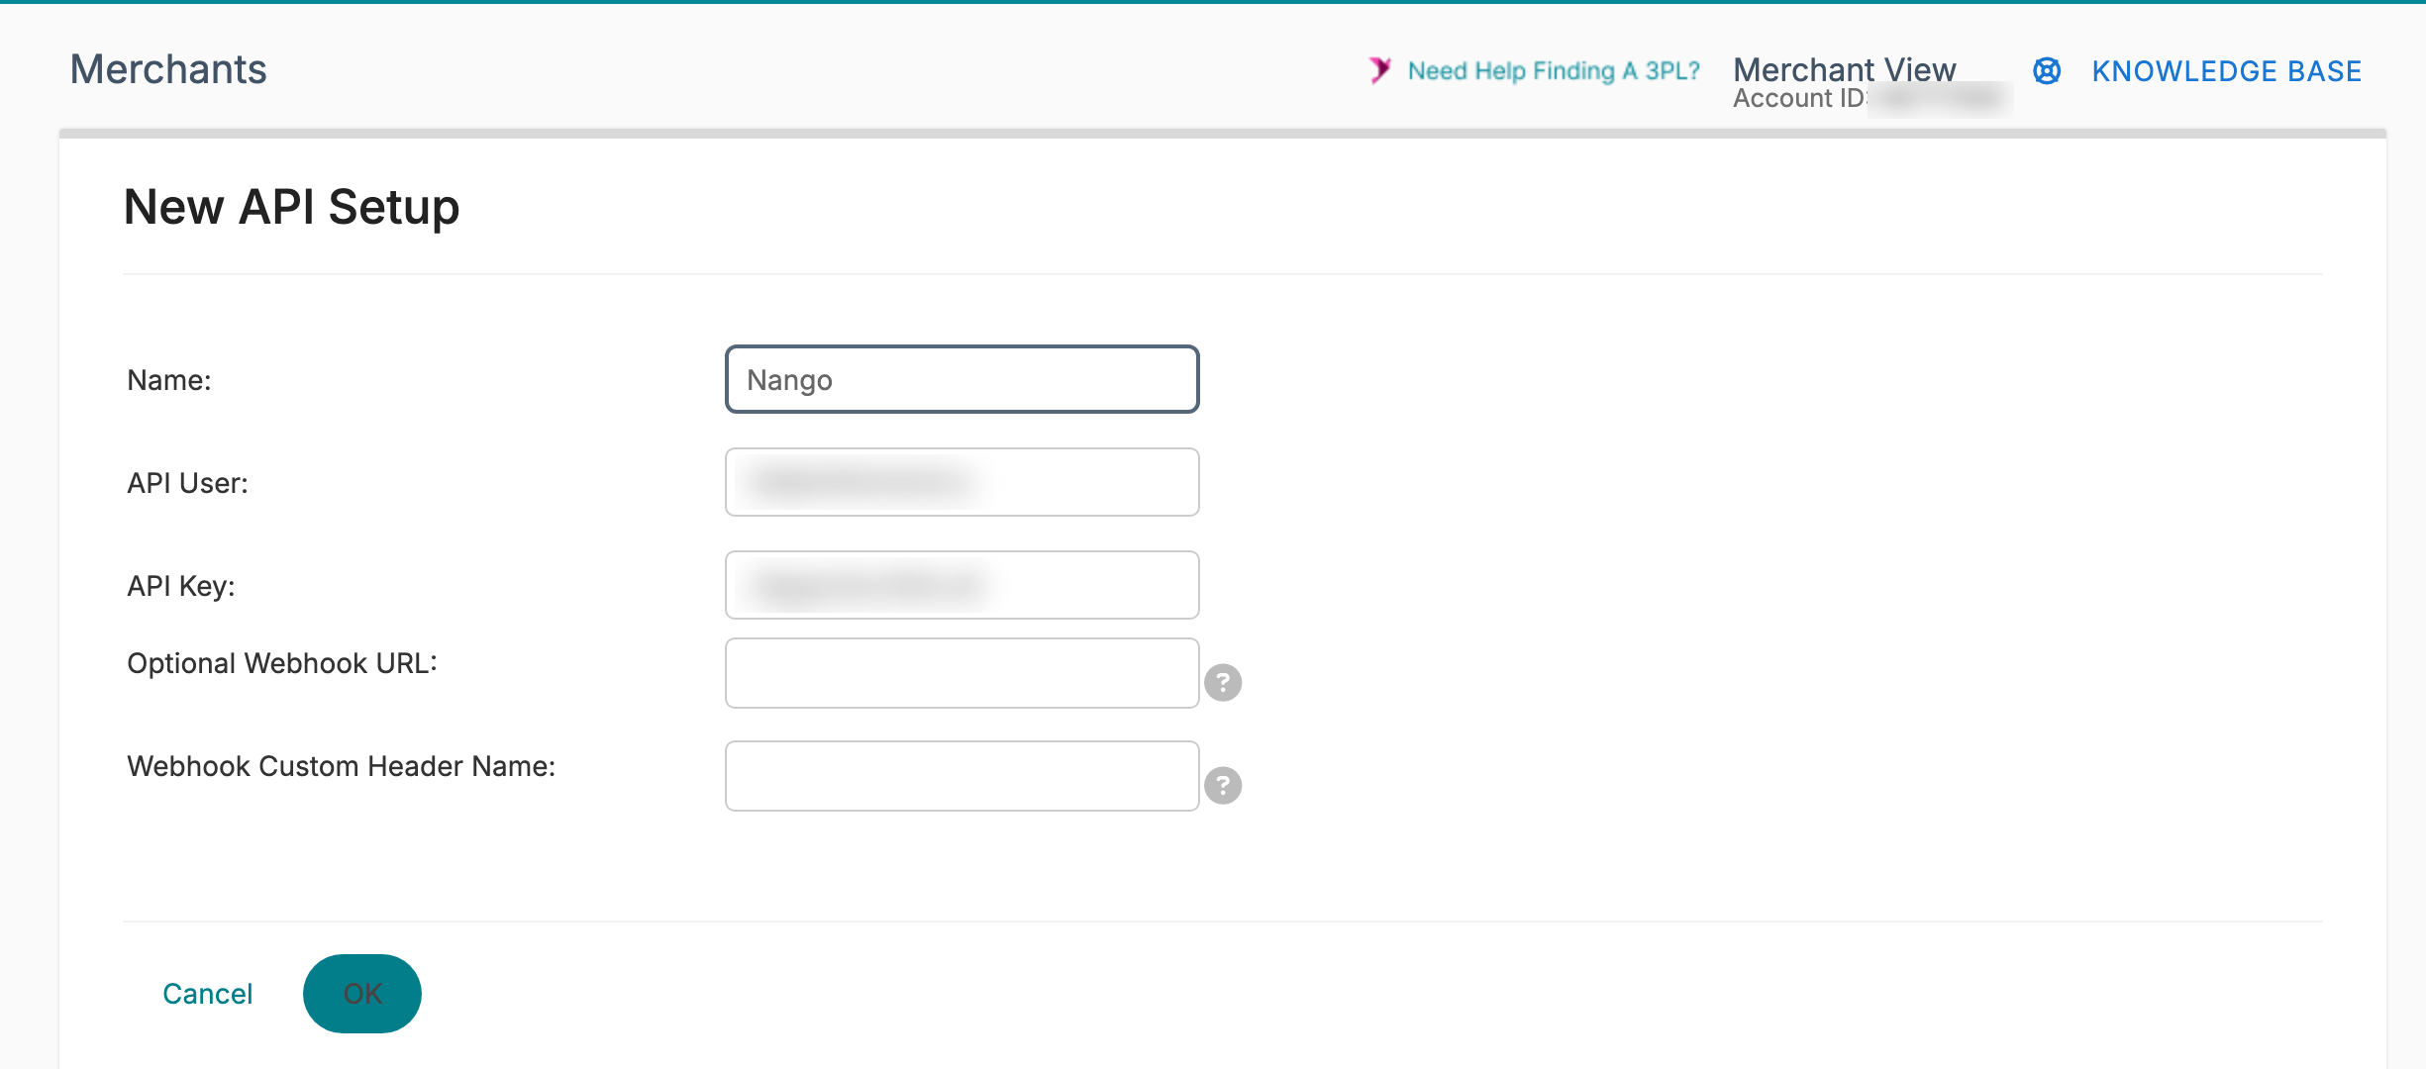Focus the Name field containing Nango
The width and height of the screenshot is (2426, 1069).
coord(962,379)
